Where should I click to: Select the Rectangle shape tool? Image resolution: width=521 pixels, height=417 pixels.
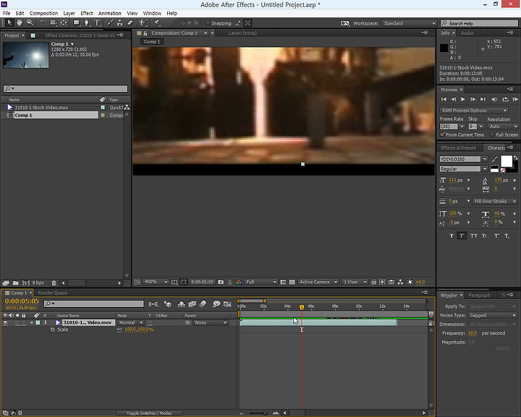pyautogui.click(x=77, y=23)
